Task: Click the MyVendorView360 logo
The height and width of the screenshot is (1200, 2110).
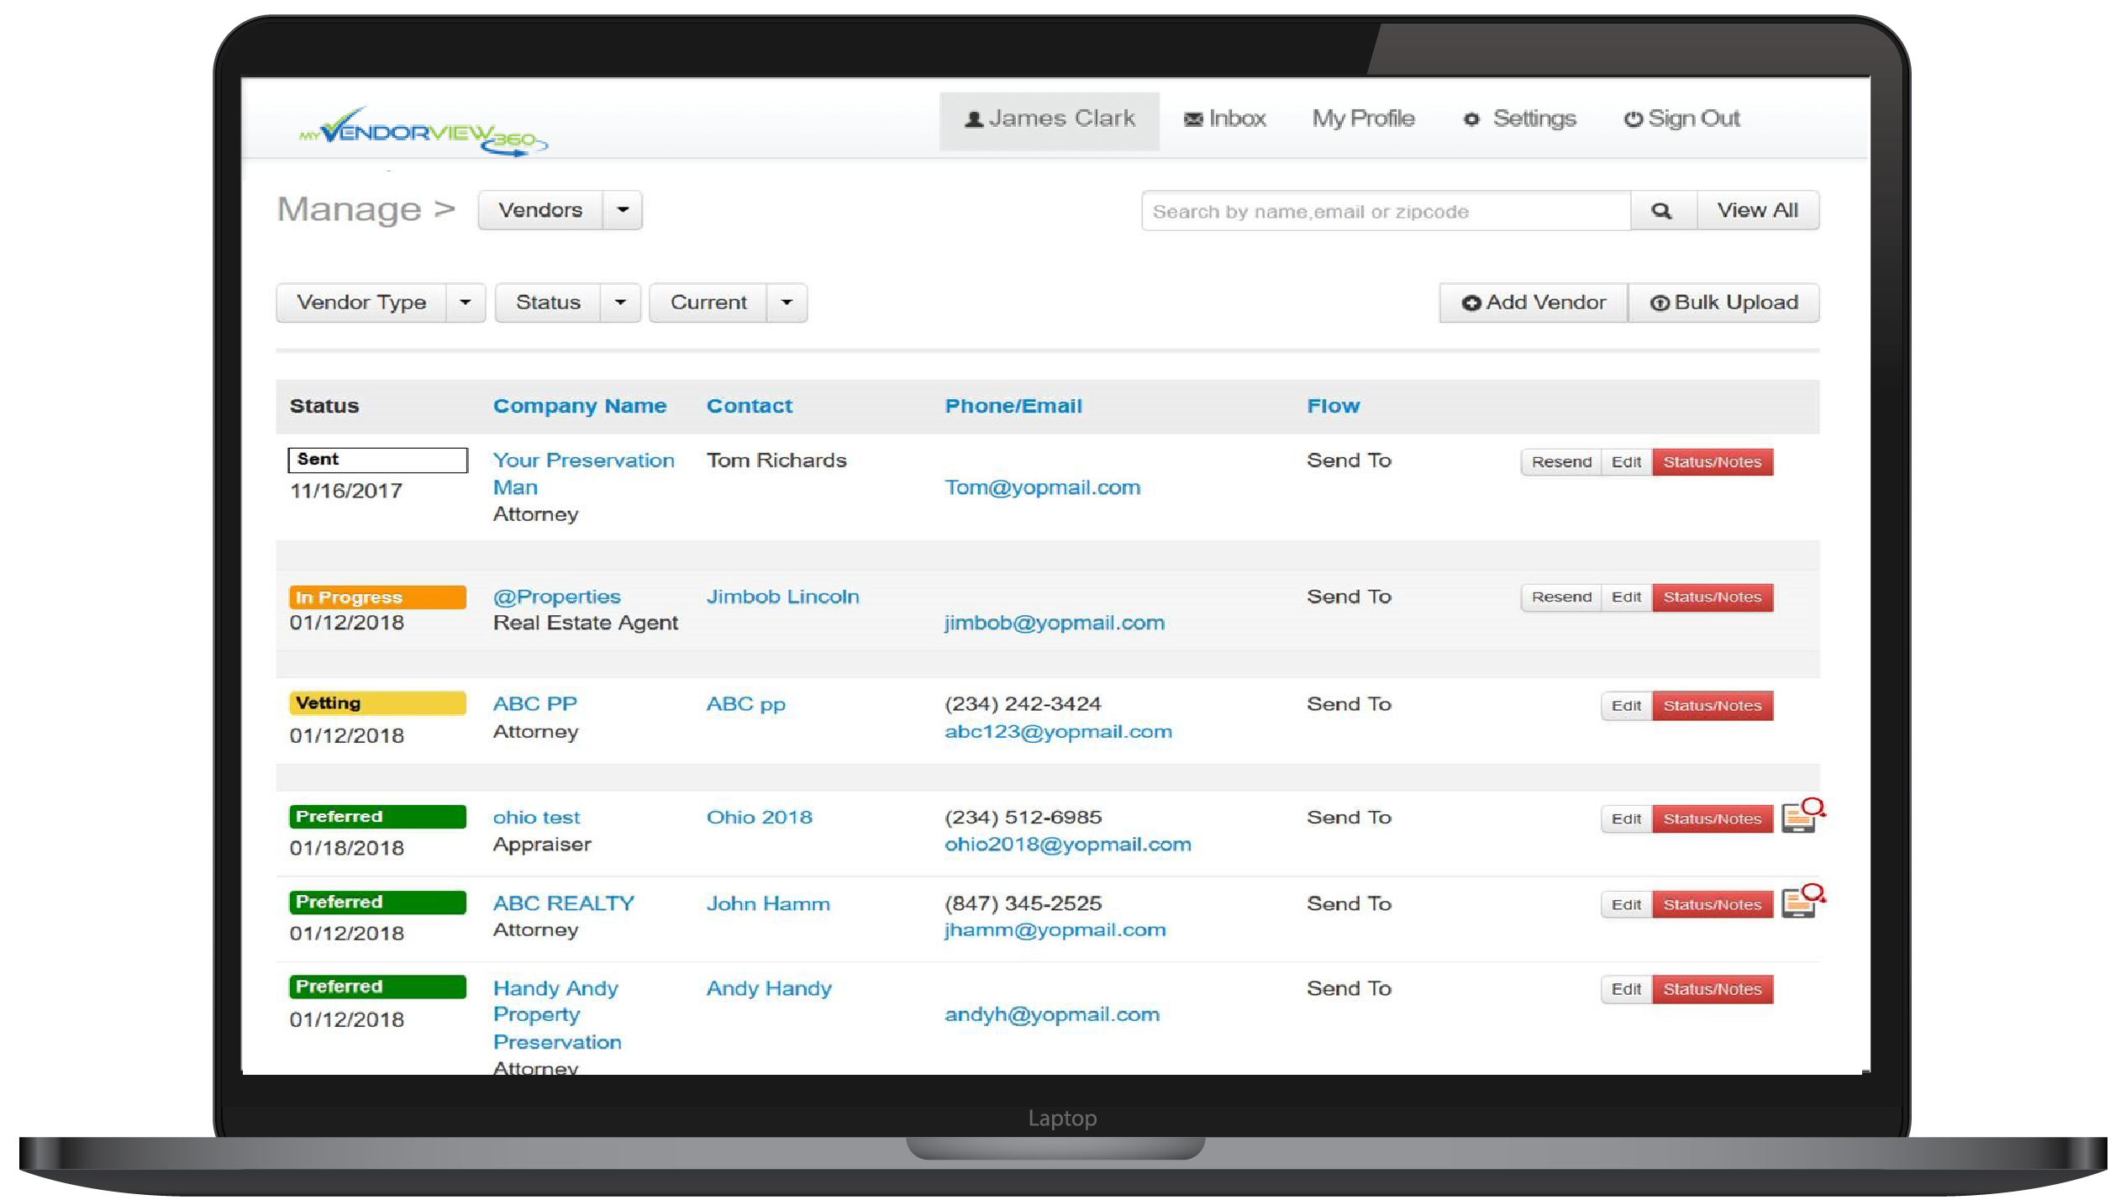Action: [423, 132]
